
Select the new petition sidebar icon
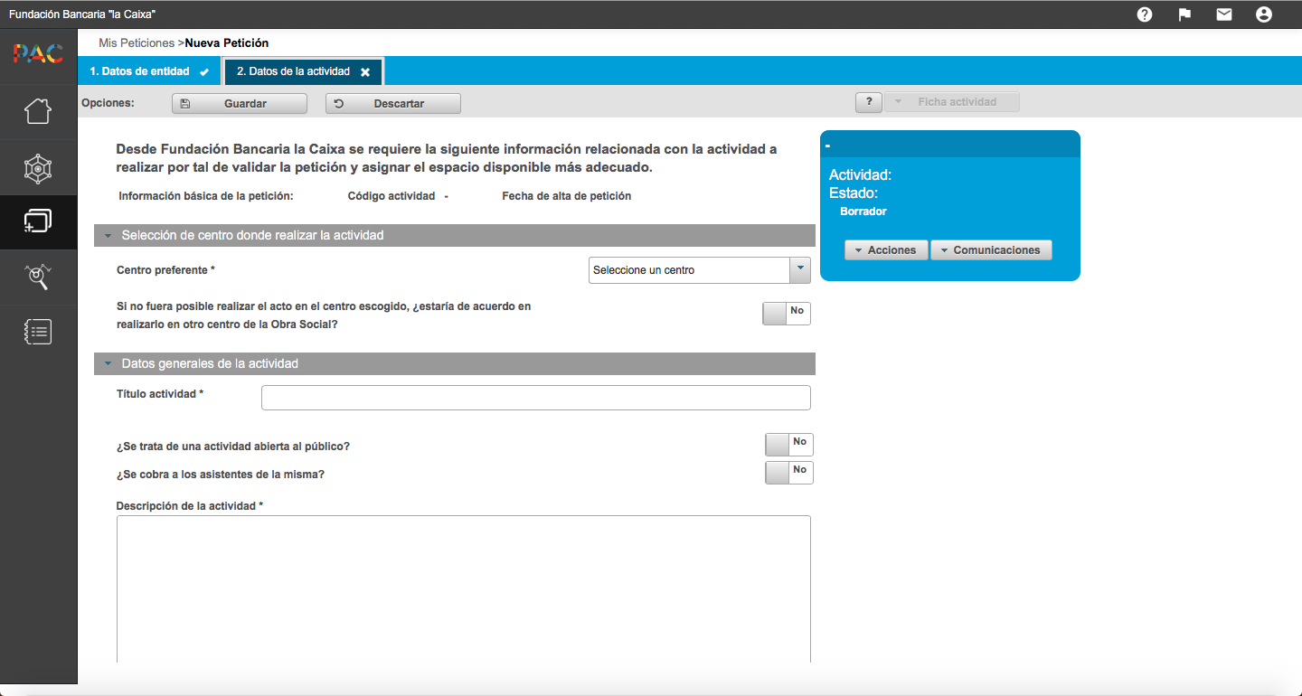coord(38,222)
